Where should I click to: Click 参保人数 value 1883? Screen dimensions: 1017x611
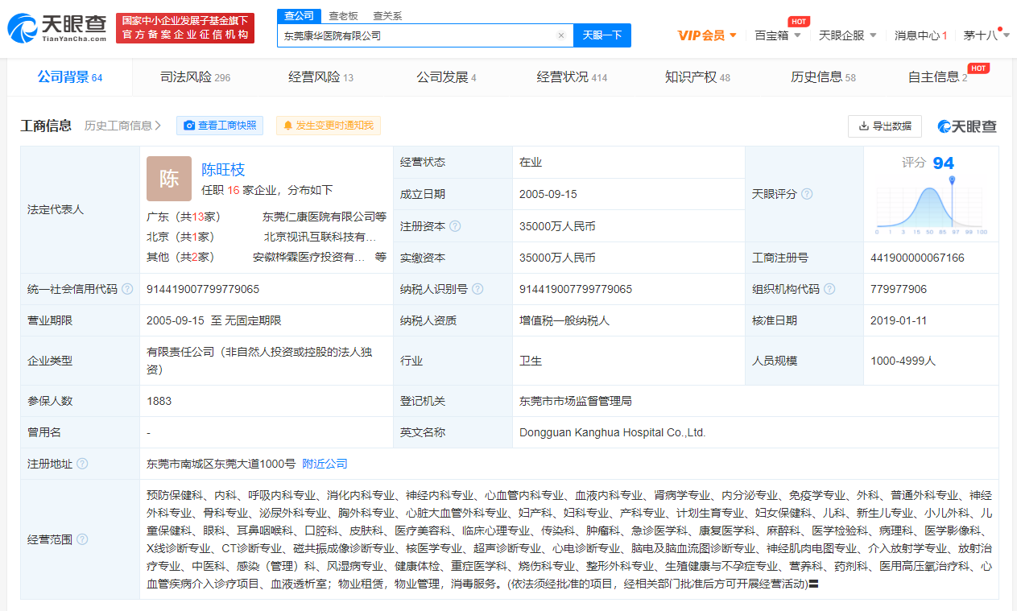pyautogui.click(x=159, y=401)
